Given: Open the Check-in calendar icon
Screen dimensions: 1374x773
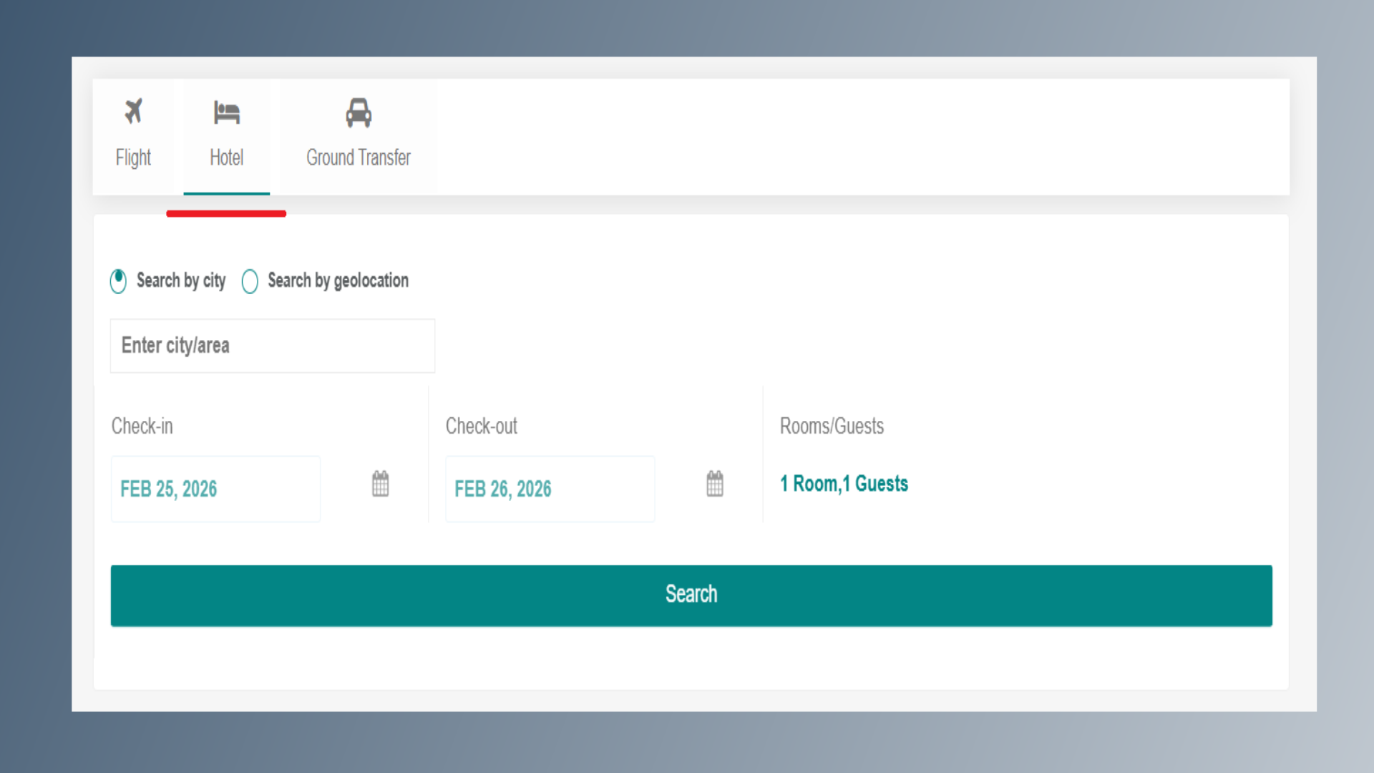Looking at the screenshot, I should [x=381, y=485].
